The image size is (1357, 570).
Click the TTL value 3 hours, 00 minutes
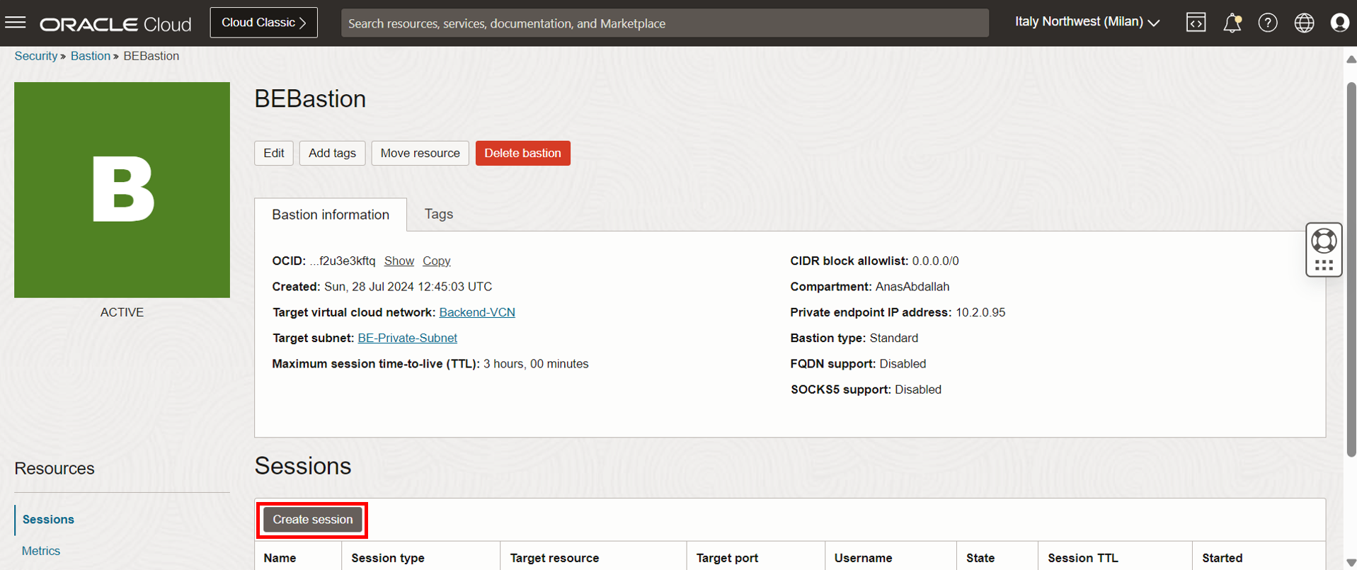coord(536,364)
